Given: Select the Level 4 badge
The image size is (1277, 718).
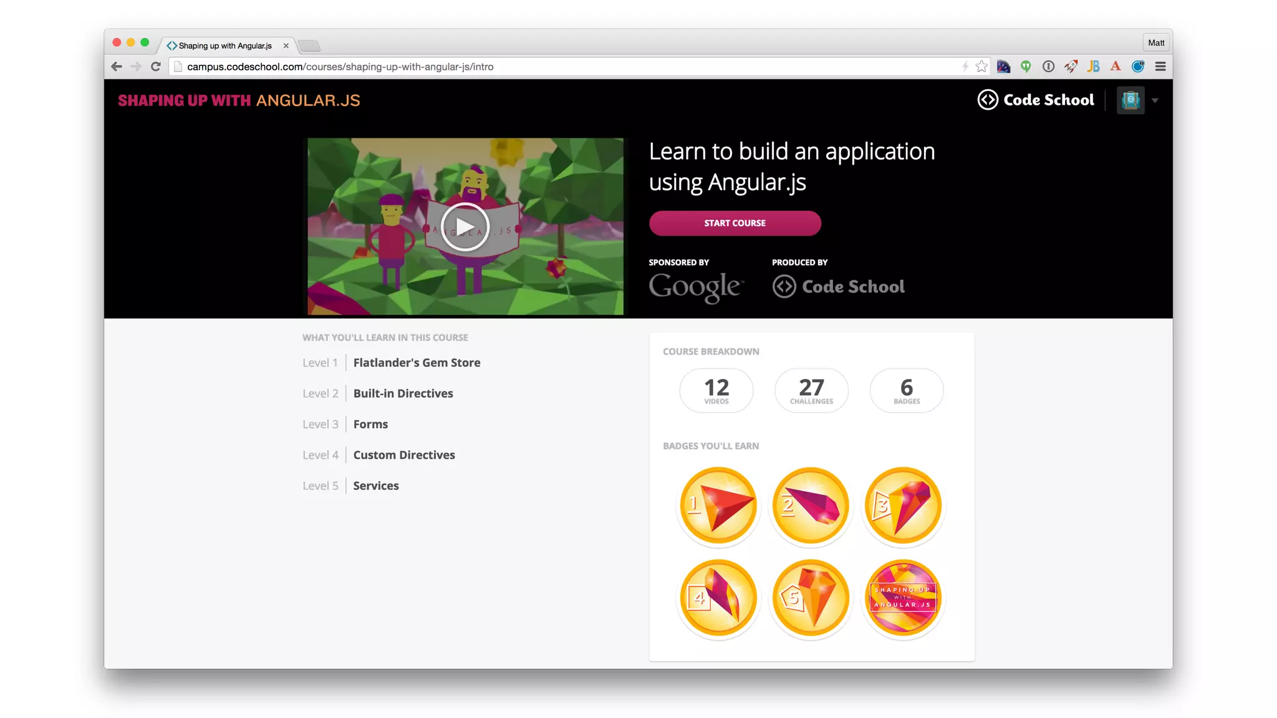Looking at the screenshot, I should pos(718,598).
